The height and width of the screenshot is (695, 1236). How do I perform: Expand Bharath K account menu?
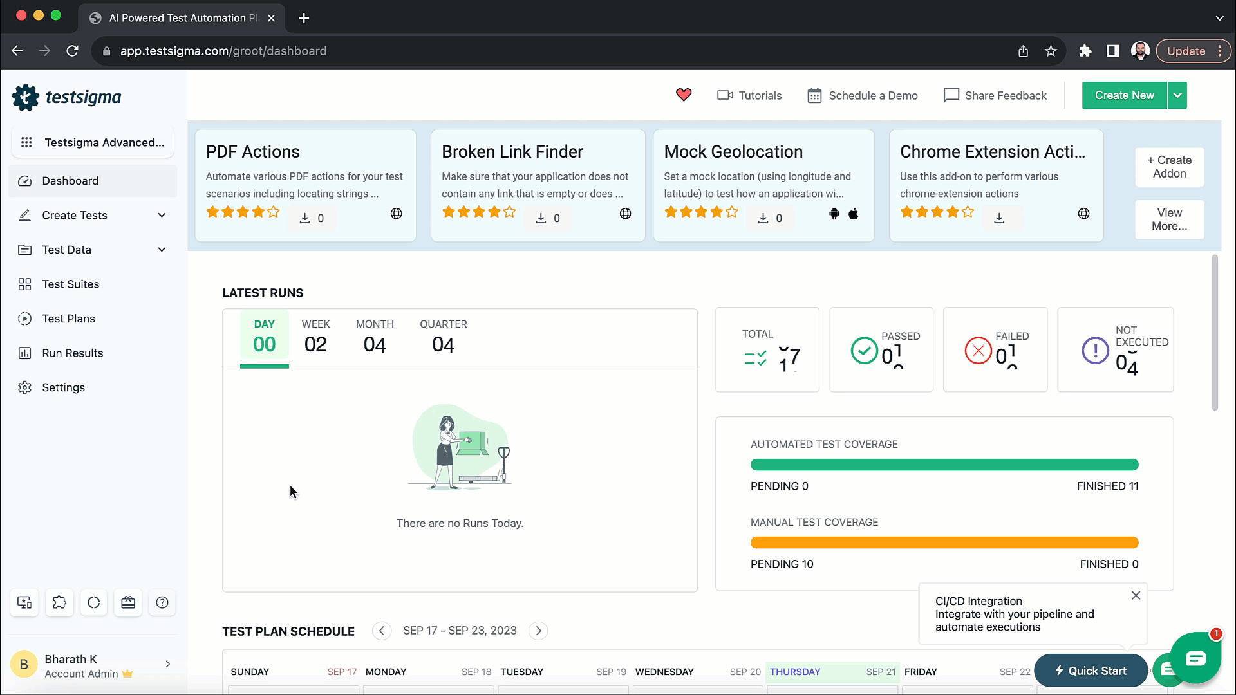coord(167,664)
